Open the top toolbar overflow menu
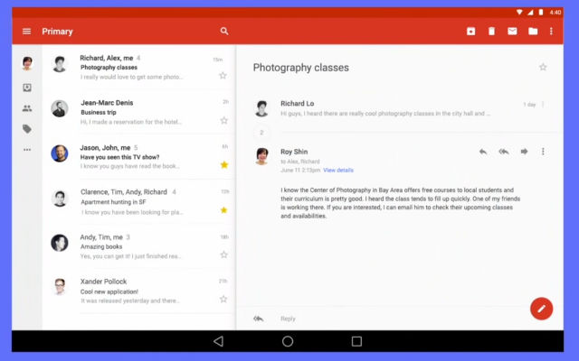 tap(551, 32)
